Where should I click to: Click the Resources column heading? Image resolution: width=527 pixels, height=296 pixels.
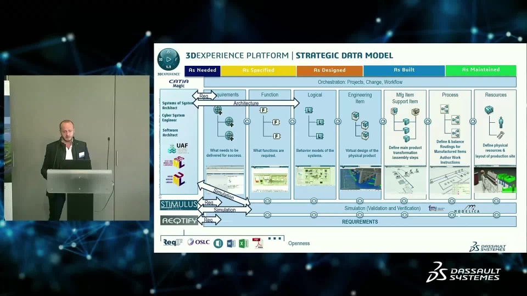coord(495,95)
